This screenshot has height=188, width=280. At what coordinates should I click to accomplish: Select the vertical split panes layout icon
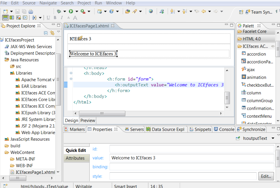[x=12, y=18]
